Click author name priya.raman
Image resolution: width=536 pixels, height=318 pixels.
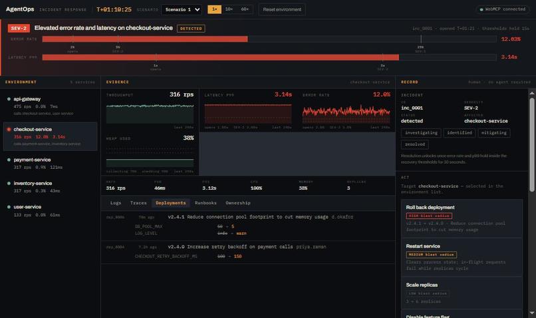[311, 247]
